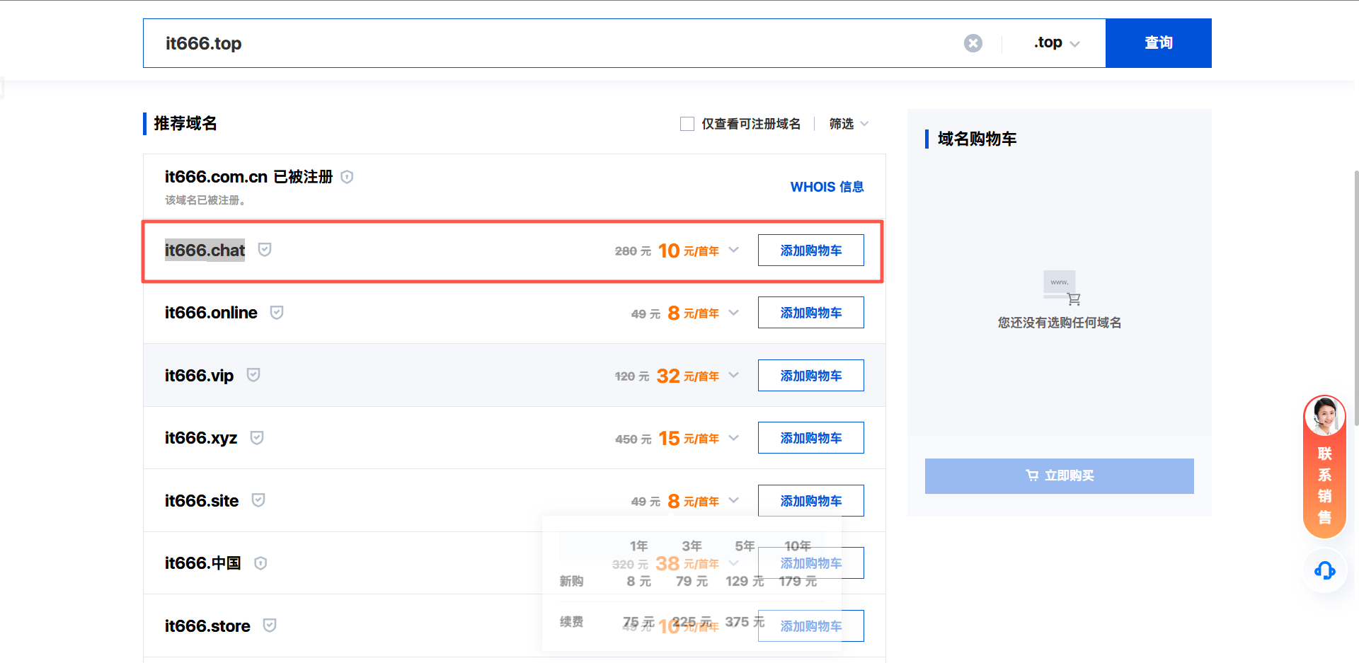The width and height of the screenshot is (1359, 663).
Task: Click the 15 元/首年 price for it666.xyz
Action: 689,438
